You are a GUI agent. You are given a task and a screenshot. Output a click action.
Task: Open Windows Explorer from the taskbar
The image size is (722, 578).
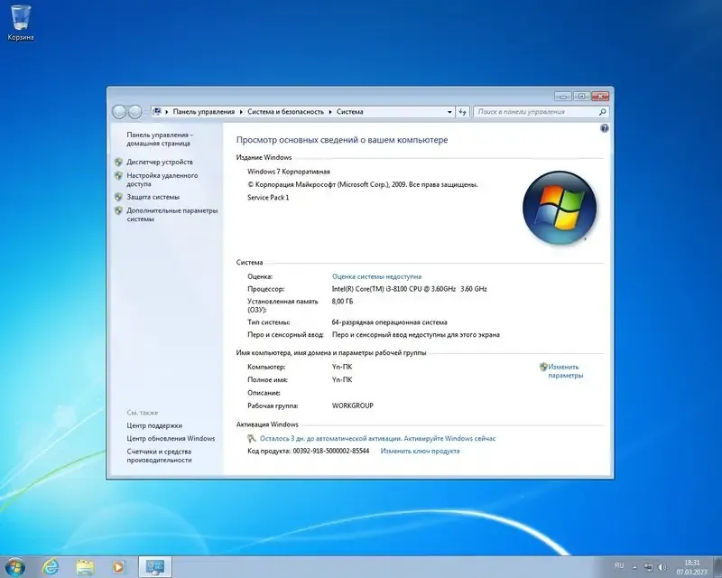[87, 568]
